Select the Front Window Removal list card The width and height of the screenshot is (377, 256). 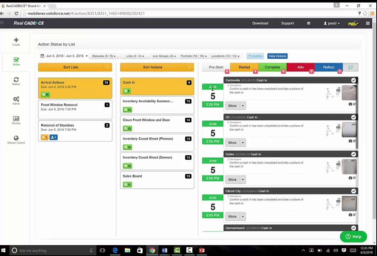pos(75,110)
